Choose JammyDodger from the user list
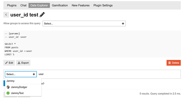Screen dimensions: 187x99 point(23,87)
